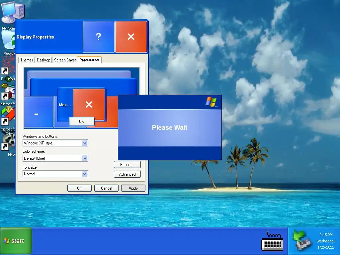This screenshot has width=340, height=255.
Task: Select the DataWa desktop shortcut
Action: pyautogui.click(x=8, y=69)
